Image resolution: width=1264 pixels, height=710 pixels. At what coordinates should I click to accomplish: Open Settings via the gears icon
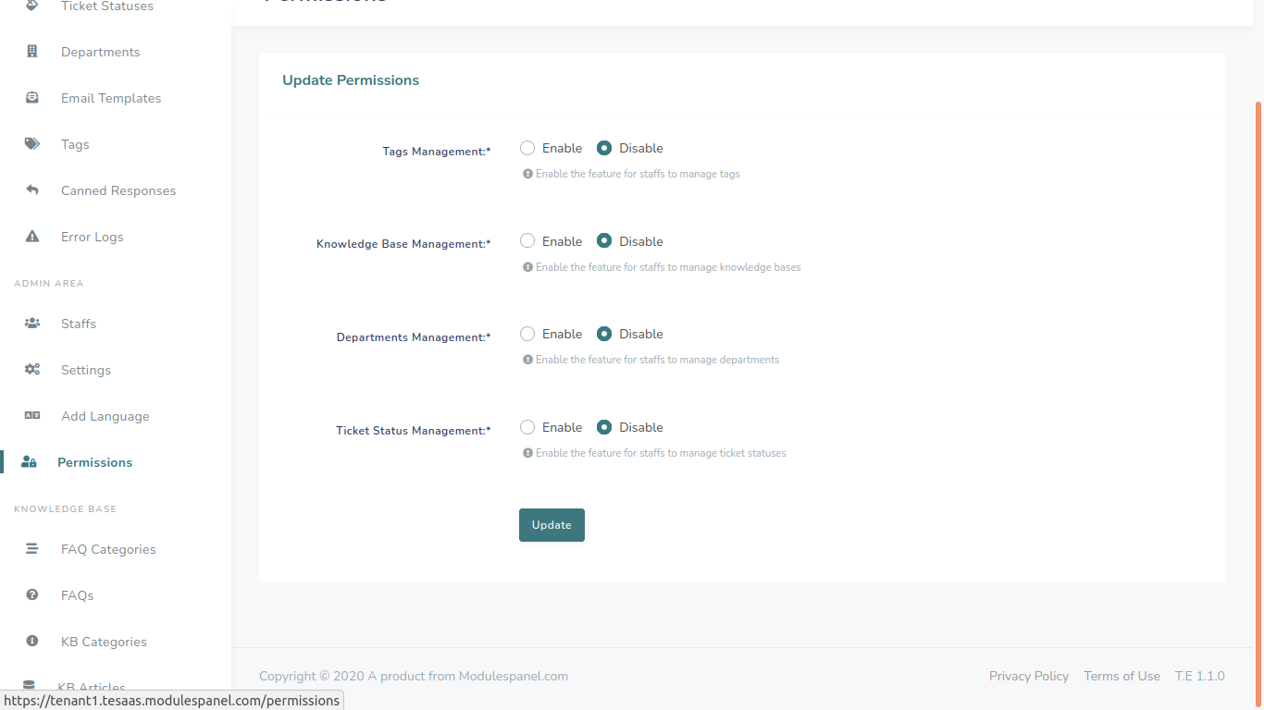pos(31,369)
